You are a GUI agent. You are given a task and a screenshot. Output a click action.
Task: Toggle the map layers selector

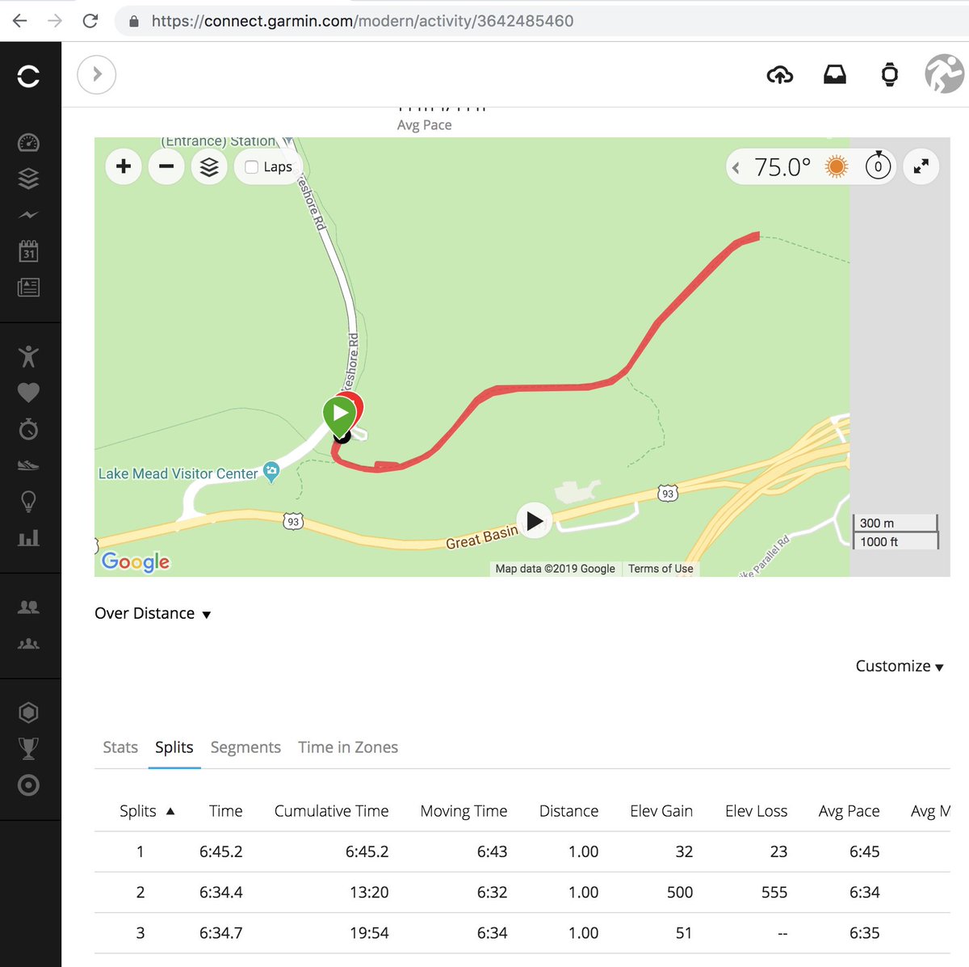click(209, 166)
